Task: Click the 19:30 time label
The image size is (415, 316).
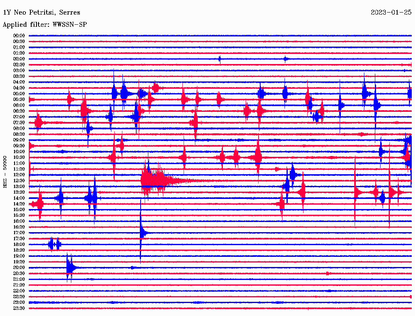Action: pyautogui.click(x=19, y=262)
